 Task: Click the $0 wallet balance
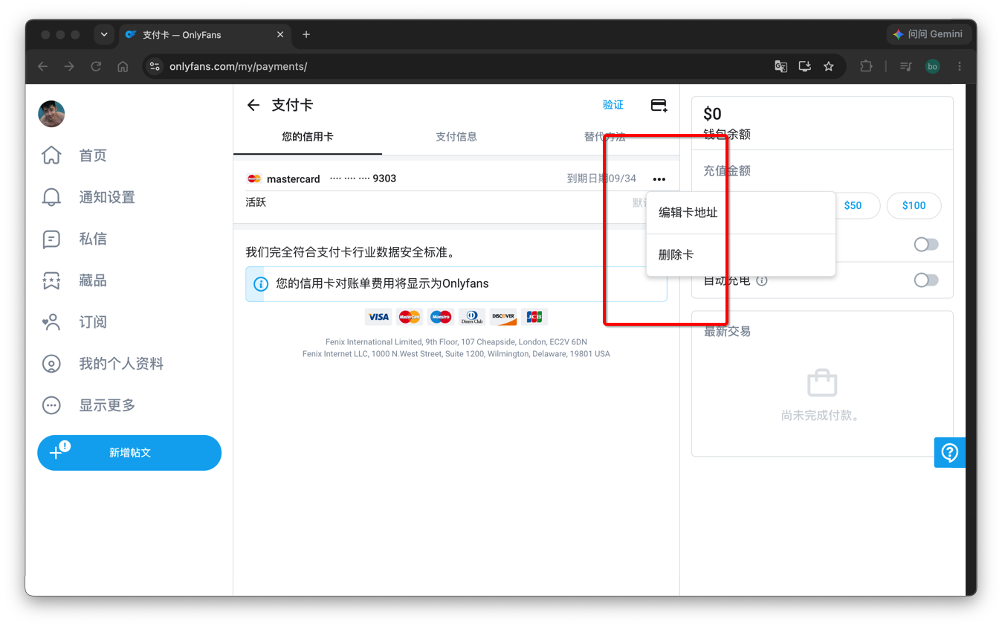pos(712,114)
